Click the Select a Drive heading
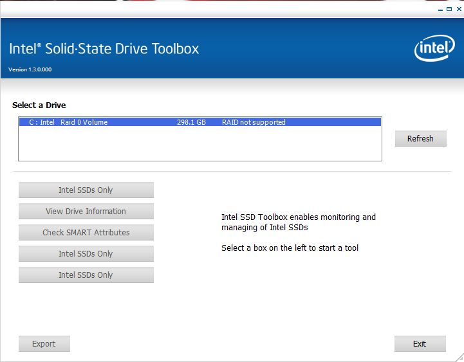The height and width of the screenshot is (362, 464). click(x=39, y=105)
